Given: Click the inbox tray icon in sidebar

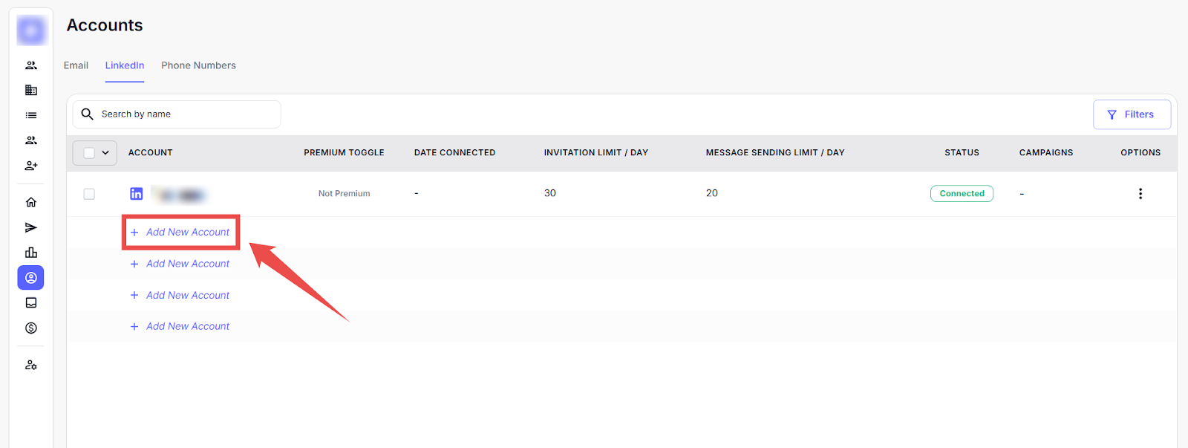Looking at the screenshot, I should click(x=31, y=303).
